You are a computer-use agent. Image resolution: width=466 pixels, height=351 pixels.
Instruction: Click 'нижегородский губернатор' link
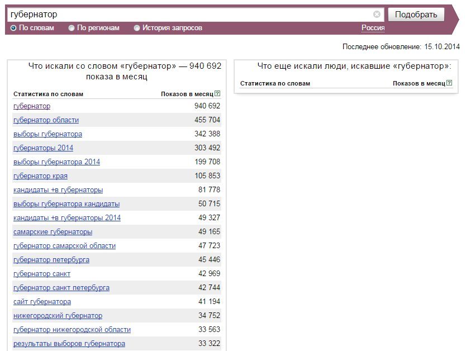click(58, 316)
